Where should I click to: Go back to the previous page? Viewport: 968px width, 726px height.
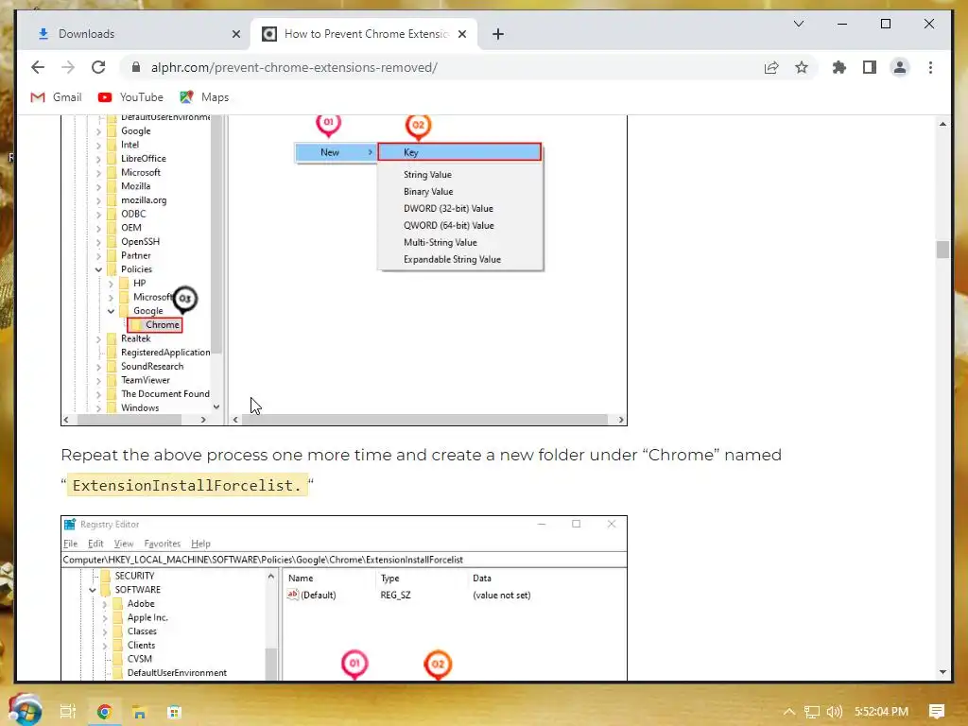tap(38, 67)
